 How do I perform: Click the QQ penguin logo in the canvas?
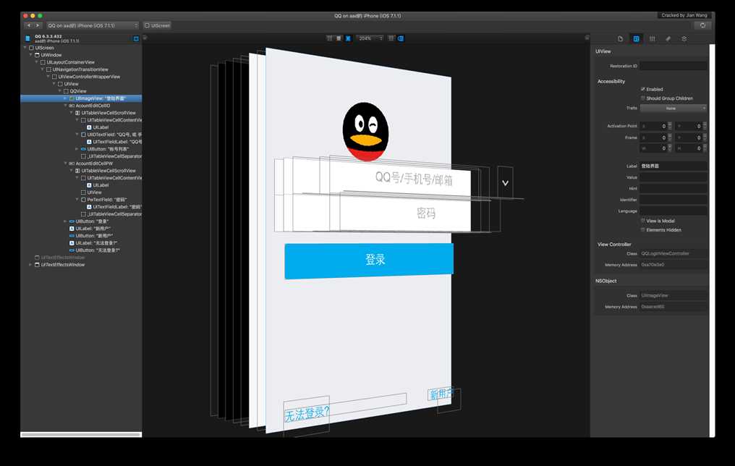coord(365,132)
